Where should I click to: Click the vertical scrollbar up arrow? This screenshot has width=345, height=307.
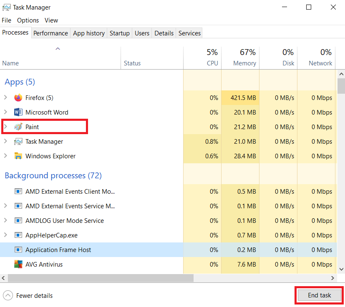(341, 74)
